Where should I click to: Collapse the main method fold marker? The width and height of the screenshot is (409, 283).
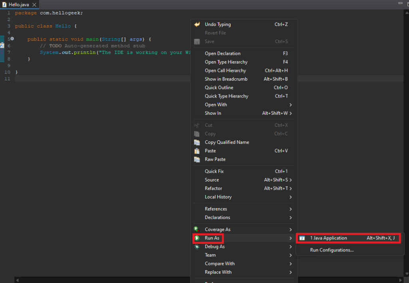(12, 39)
